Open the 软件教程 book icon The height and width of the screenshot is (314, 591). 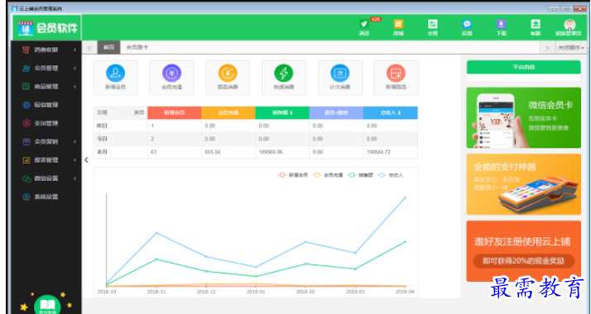pos(47,306)
